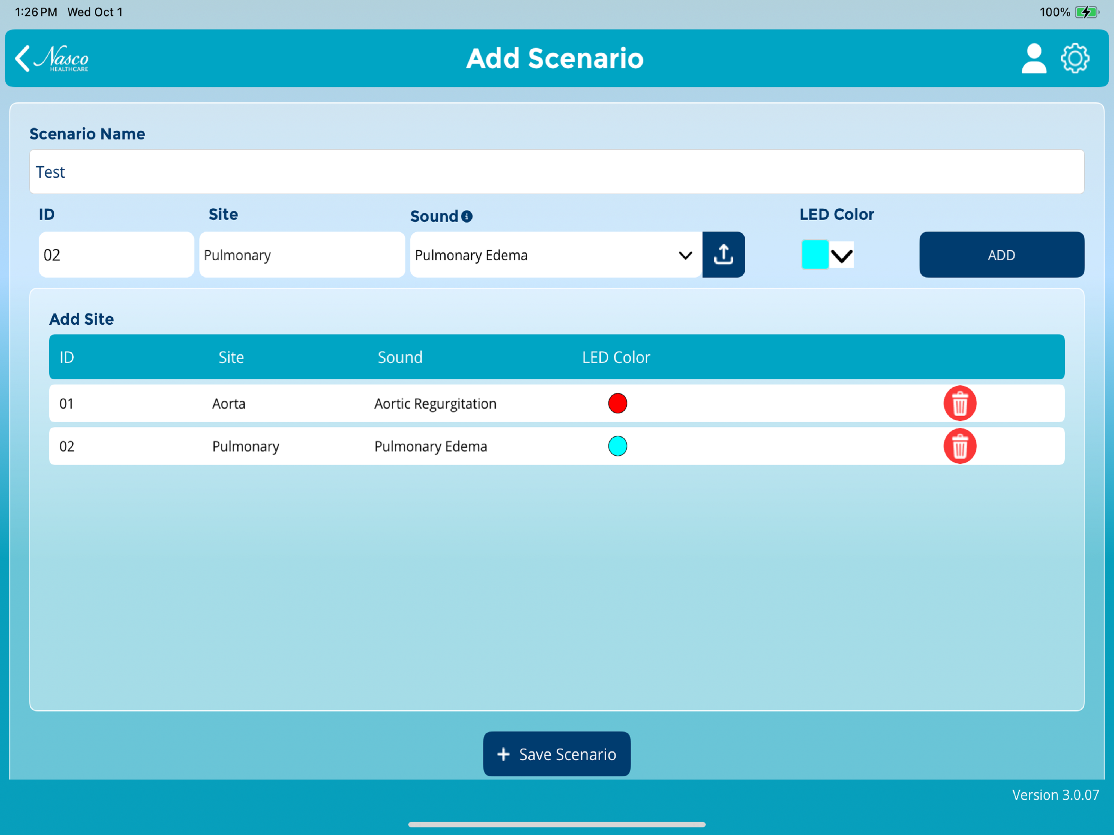Delete the Pulmonary row 02

[960, 446]
